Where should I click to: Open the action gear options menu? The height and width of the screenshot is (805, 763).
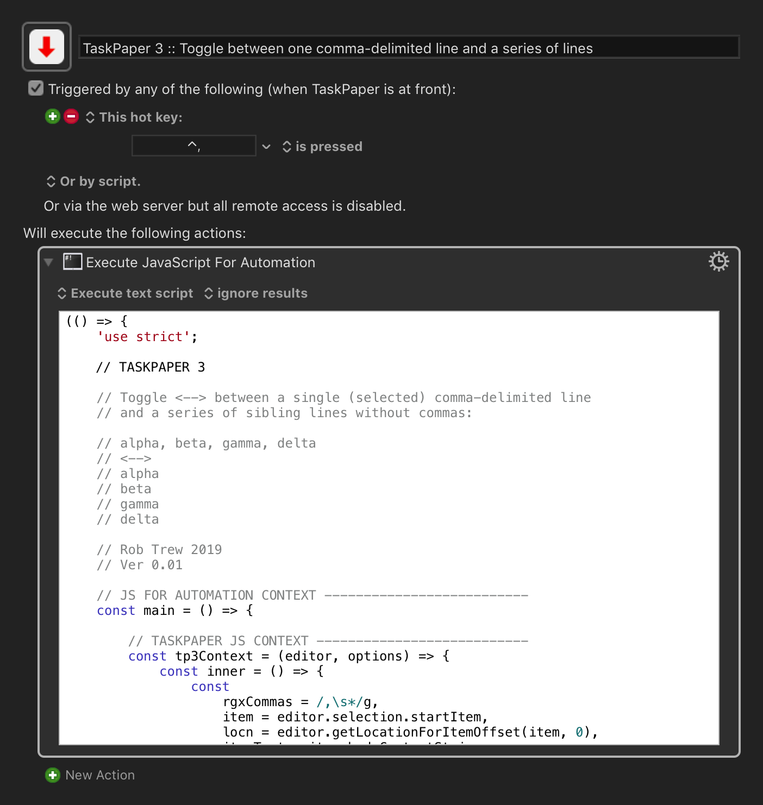(x=718, y=262)
